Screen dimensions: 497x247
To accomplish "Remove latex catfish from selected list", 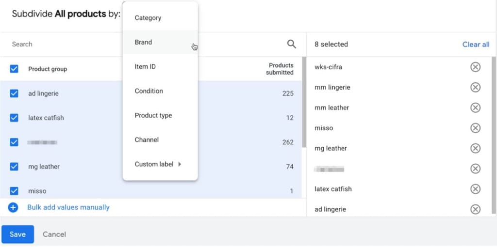I will pos(475,189).
